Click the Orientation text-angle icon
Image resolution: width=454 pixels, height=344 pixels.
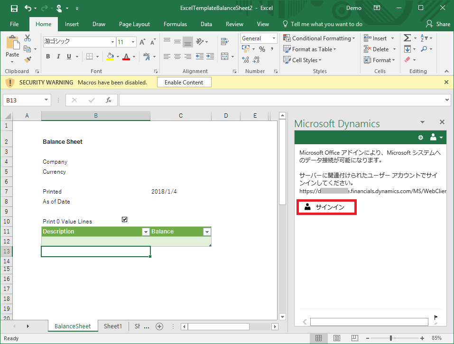click(200, 42)
